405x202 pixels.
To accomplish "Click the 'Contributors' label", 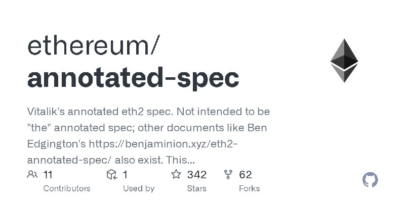I will point(67,188).
